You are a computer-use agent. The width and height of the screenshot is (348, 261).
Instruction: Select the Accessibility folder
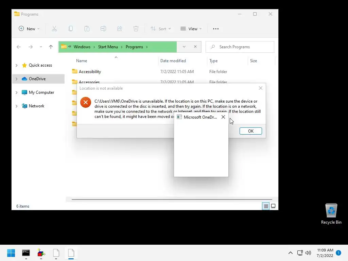90,72
